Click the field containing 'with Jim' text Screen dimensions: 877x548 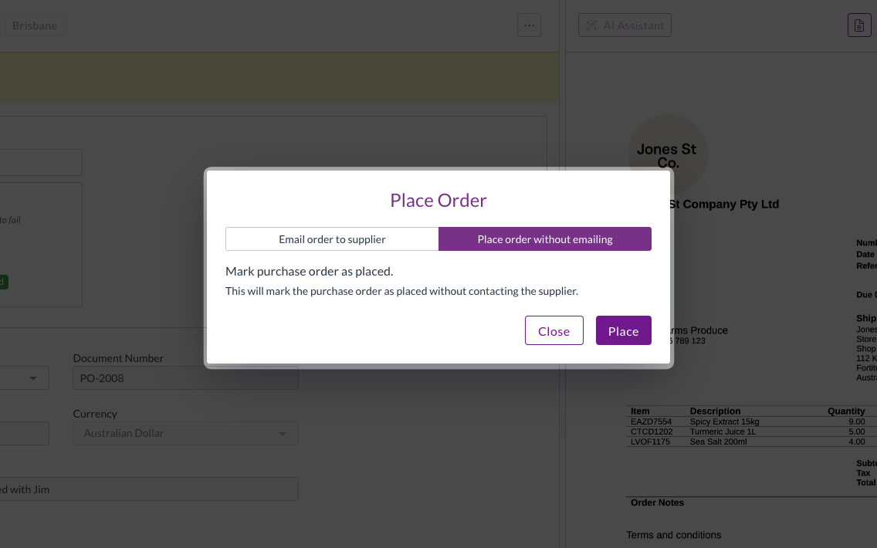tap(149, 489)
